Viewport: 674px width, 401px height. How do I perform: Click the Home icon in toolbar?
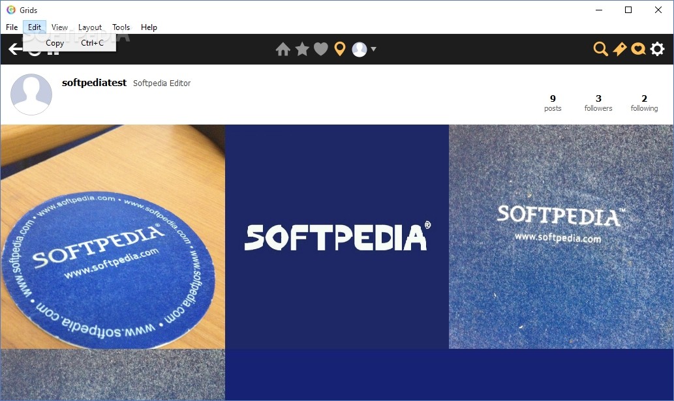tap(283, 50)
